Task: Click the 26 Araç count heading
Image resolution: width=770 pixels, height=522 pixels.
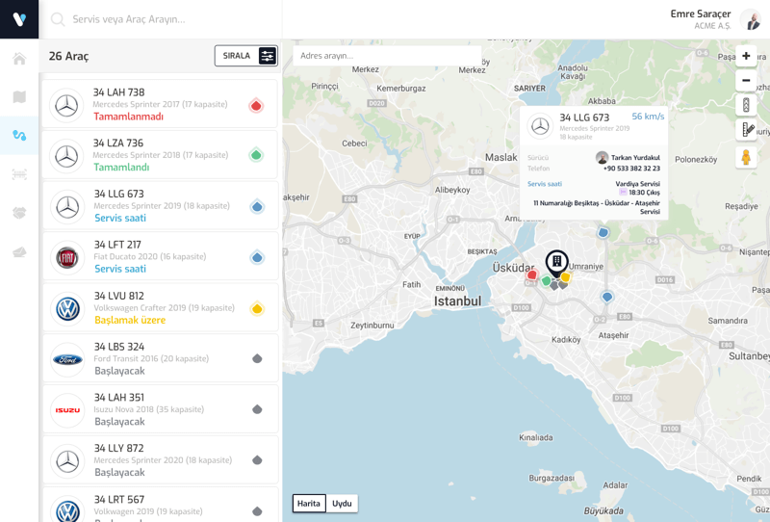Action: pos(68,56)
